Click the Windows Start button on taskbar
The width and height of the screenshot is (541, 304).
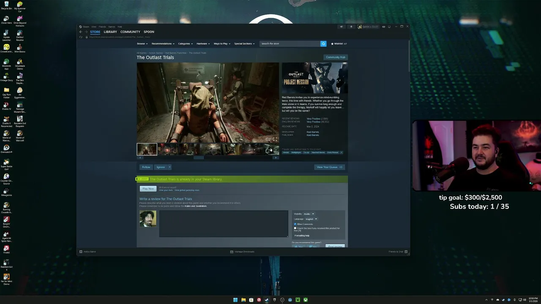(x=235, y=300)
